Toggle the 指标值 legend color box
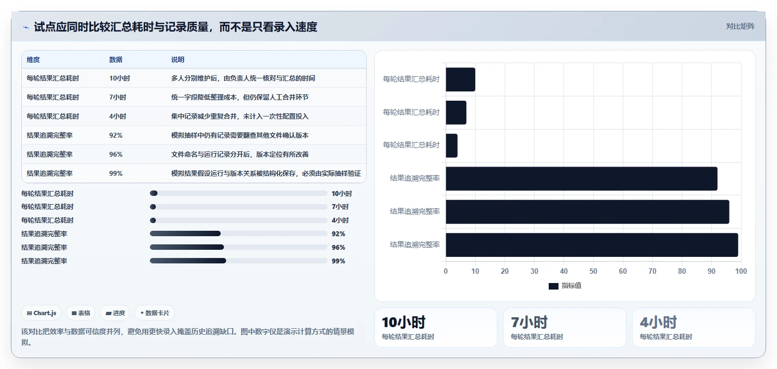The height and width of the screenshot is (369, 777). click(554, 286)
